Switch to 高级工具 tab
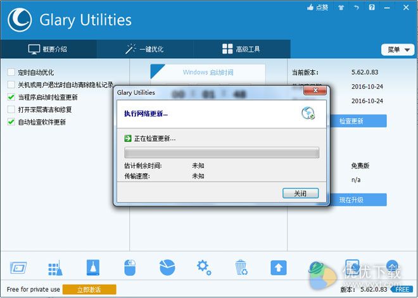The width and height of the screenshot is (418, 298). coord(241,49)
